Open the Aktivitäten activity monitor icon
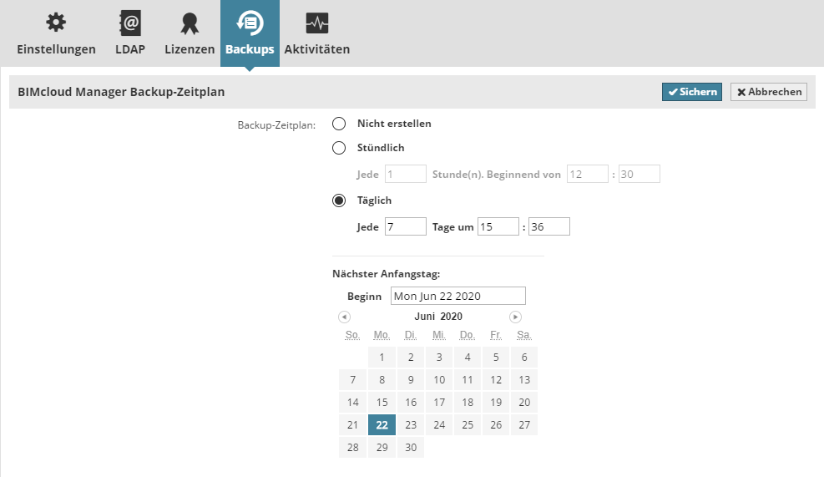The height and width of the screenshot is (477, 824). (x=316, y=23)
